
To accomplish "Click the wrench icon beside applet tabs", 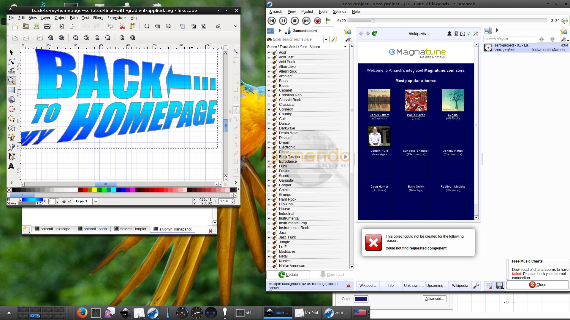I will pos(476,286).
